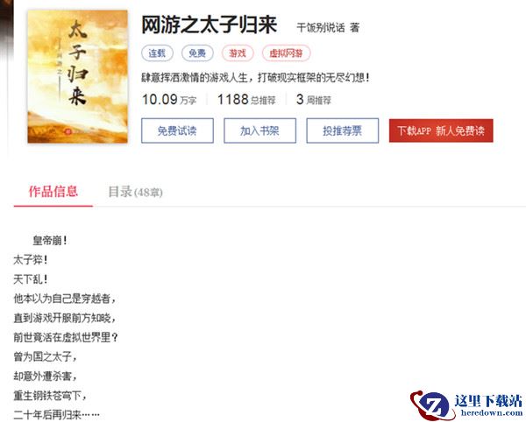Click the heredown Z logo icon

coord(430,405)
